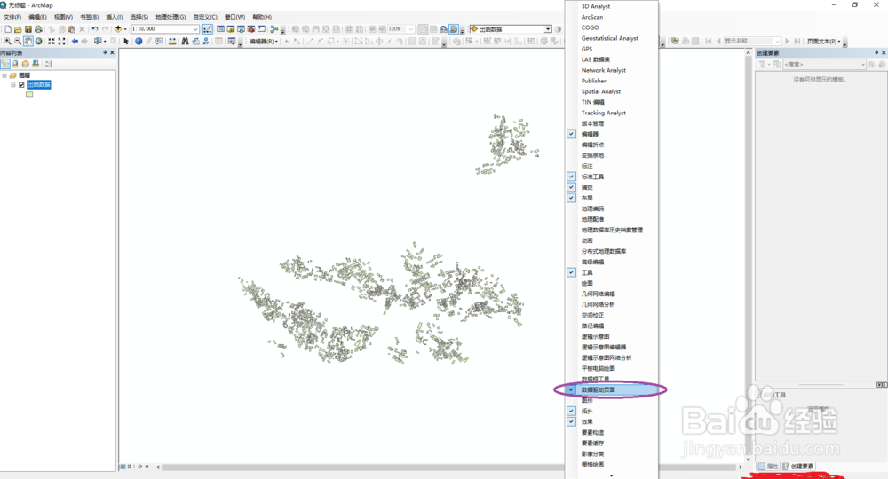Expand the Add Data dropdown arrow

(x=124, y=29)
